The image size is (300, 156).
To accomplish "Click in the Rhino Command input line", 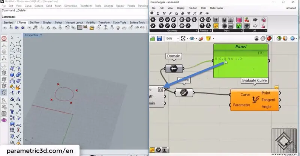I will (75, 17).
